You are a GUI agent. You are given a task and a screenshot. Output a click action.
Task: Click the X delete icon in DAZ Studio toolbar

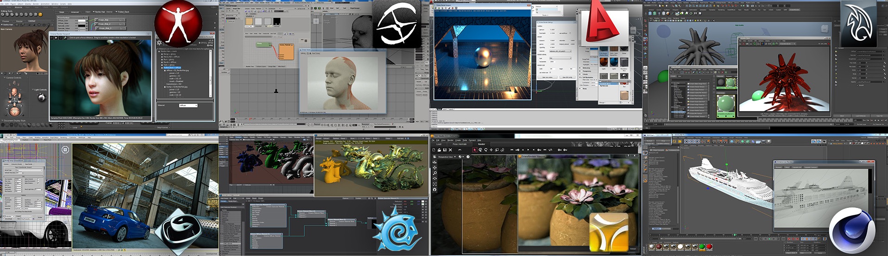(x=450, y=150)
